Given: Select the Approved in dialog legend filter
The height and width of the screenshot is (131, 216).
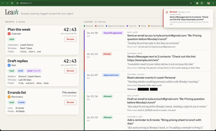Looking at the screenshot, I should coord(115,26).
